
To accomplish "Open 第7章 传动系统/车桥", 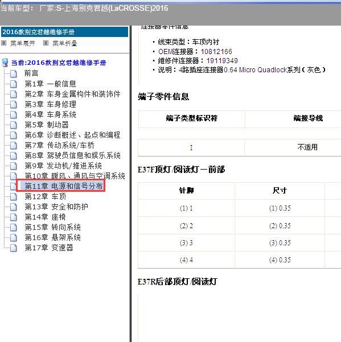I will (x=59, y=145).
